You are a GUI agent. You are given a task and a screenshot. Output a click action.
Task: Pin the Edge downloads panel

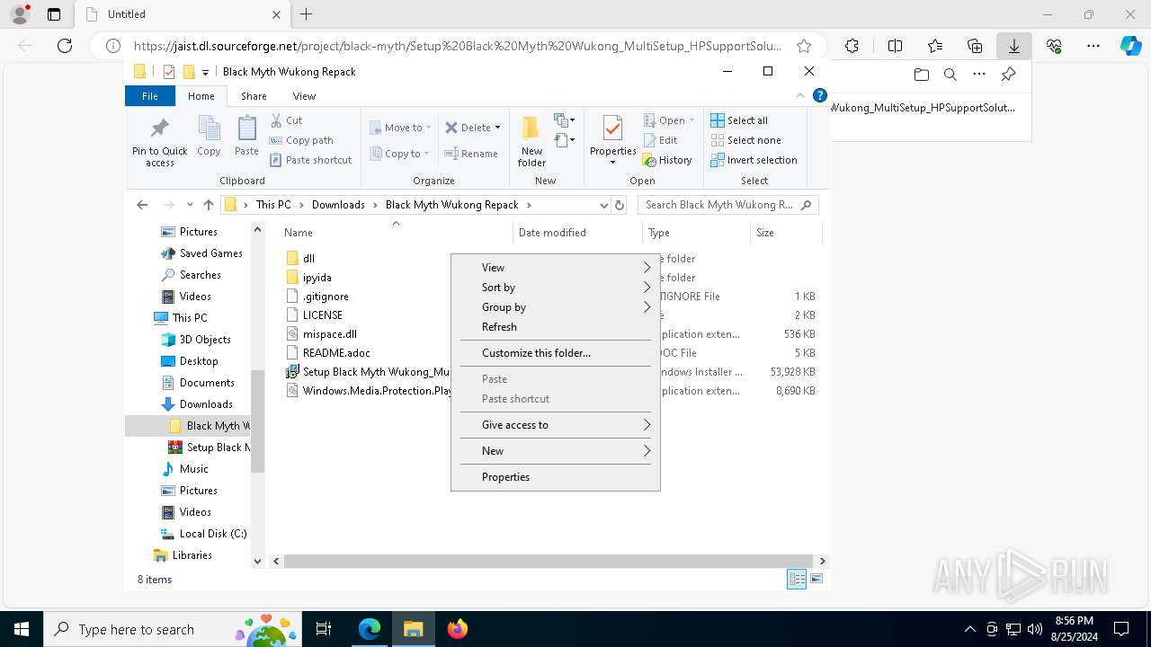1008,75
